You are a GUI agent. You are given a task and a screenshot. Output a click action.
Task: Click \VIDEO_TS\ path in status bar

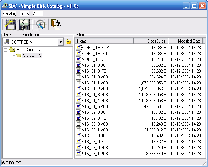pos(12,163)
